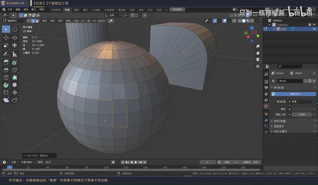Image resolution: width=318 pixels, height=185 pixels.
Task: Toggle camera view icon in viewport
Action: coord(258,59)
